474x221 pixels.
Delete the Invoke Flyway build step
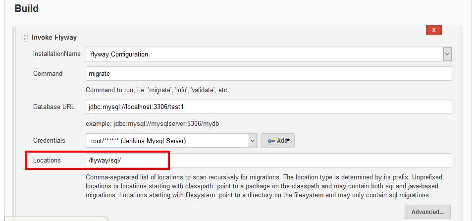coord(433,30)
